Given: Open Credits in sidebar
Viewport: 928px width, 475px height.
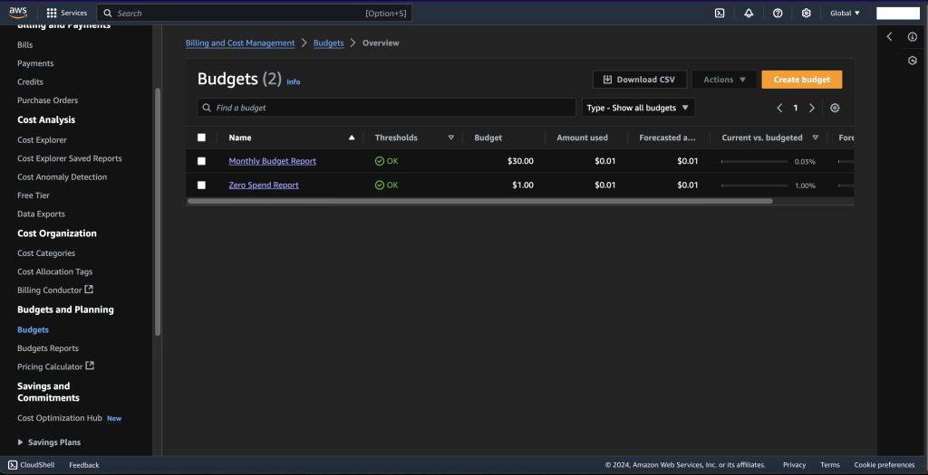Looking at the screenshot, I should [30, 81].
